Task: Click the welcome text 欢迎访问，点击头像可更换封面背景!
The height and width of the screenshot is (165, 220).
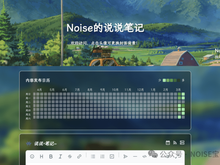Action: point(104,43)
